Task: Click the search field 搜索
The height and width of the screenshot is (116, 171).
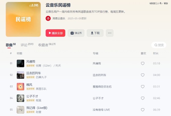Action: pyautogui.click(x=159, y=45)
